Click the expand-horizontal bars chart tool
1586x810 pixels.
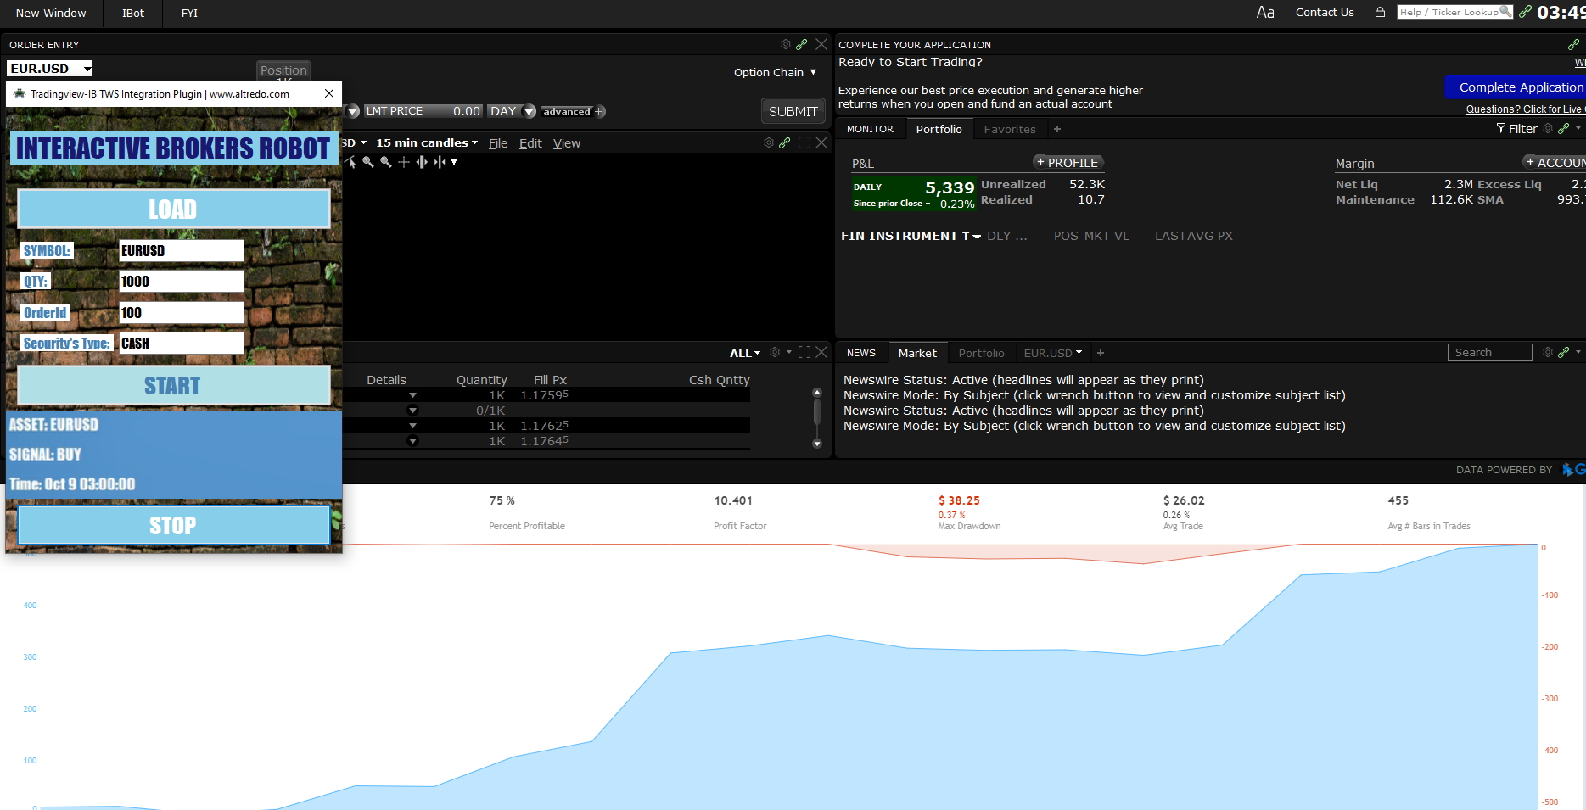tap(422, 161)
